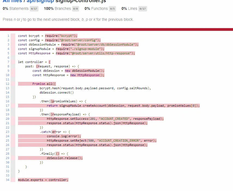Click the 0/5 badge next to Functions

112,9
